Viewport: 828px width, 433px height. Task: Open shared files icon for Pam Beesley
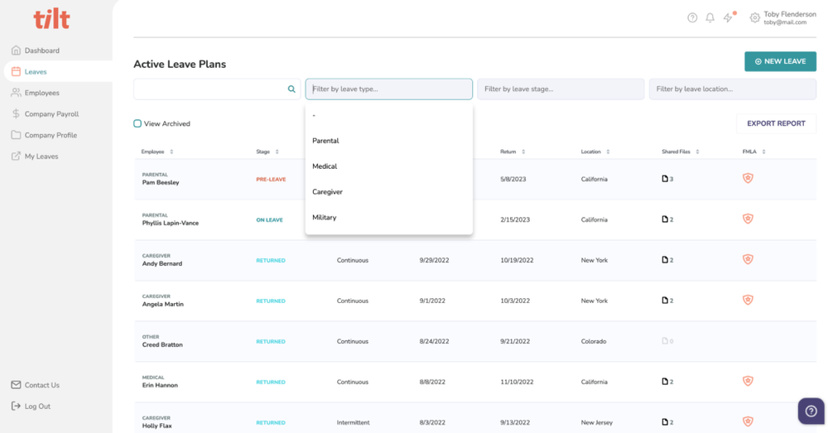(667, 179)
